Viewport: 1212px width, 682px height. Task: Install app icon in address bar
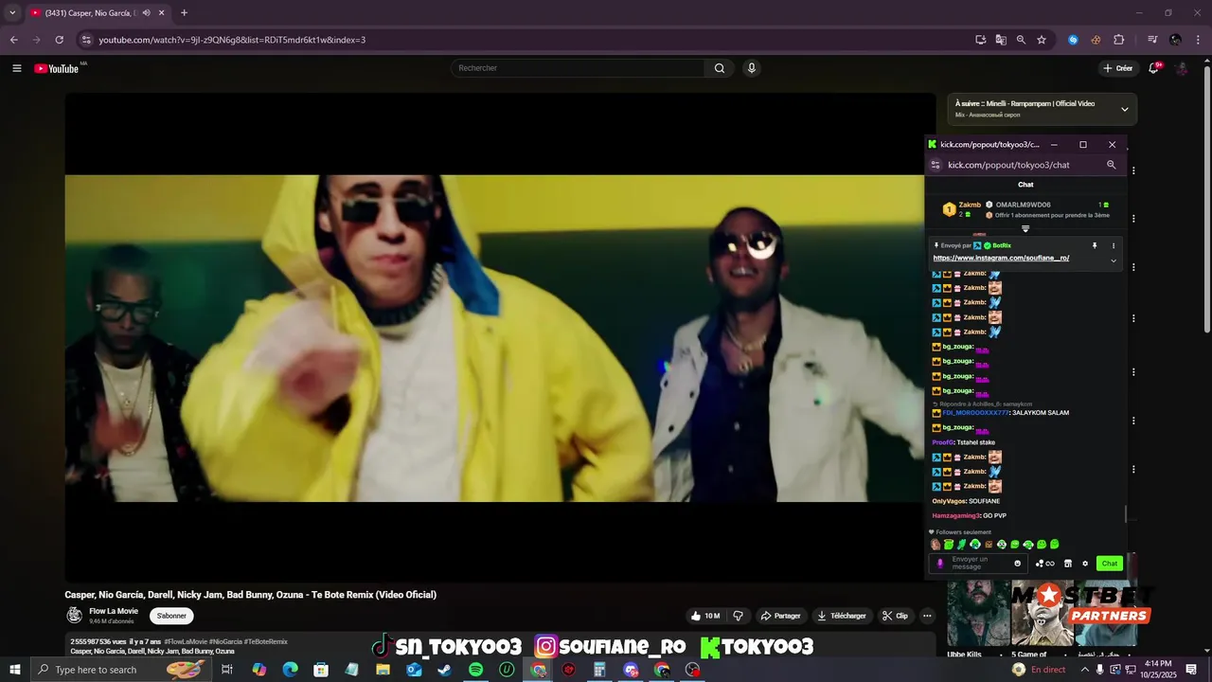point(981,40)
